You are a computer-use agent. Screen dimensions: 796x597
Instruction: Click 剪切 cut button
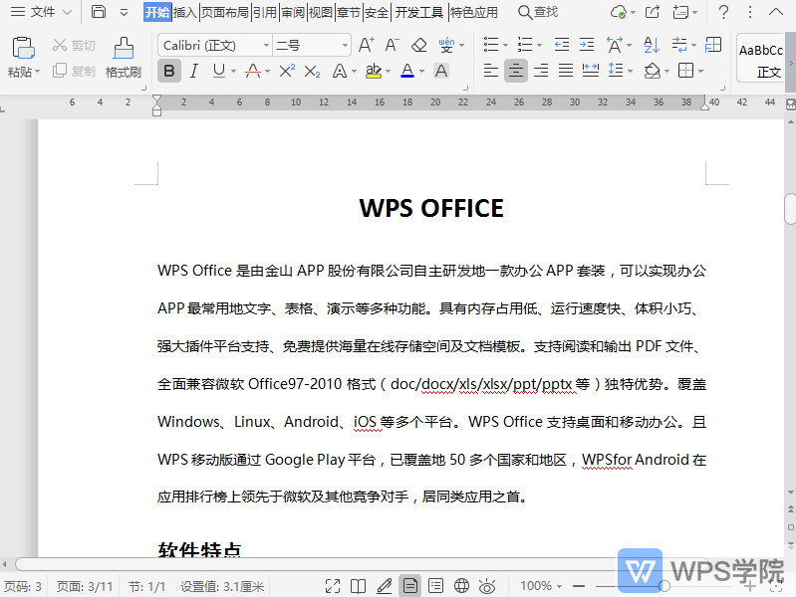click(x=74, y=45)
